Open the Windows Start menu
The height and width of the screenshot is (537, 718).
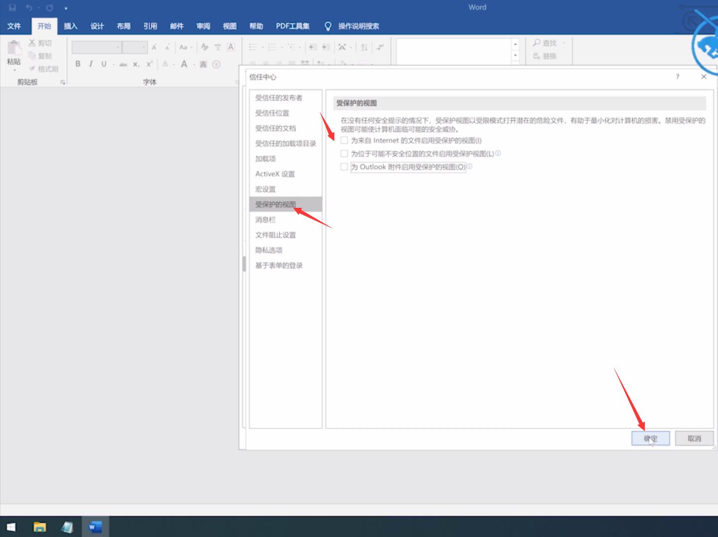(11, 527)
